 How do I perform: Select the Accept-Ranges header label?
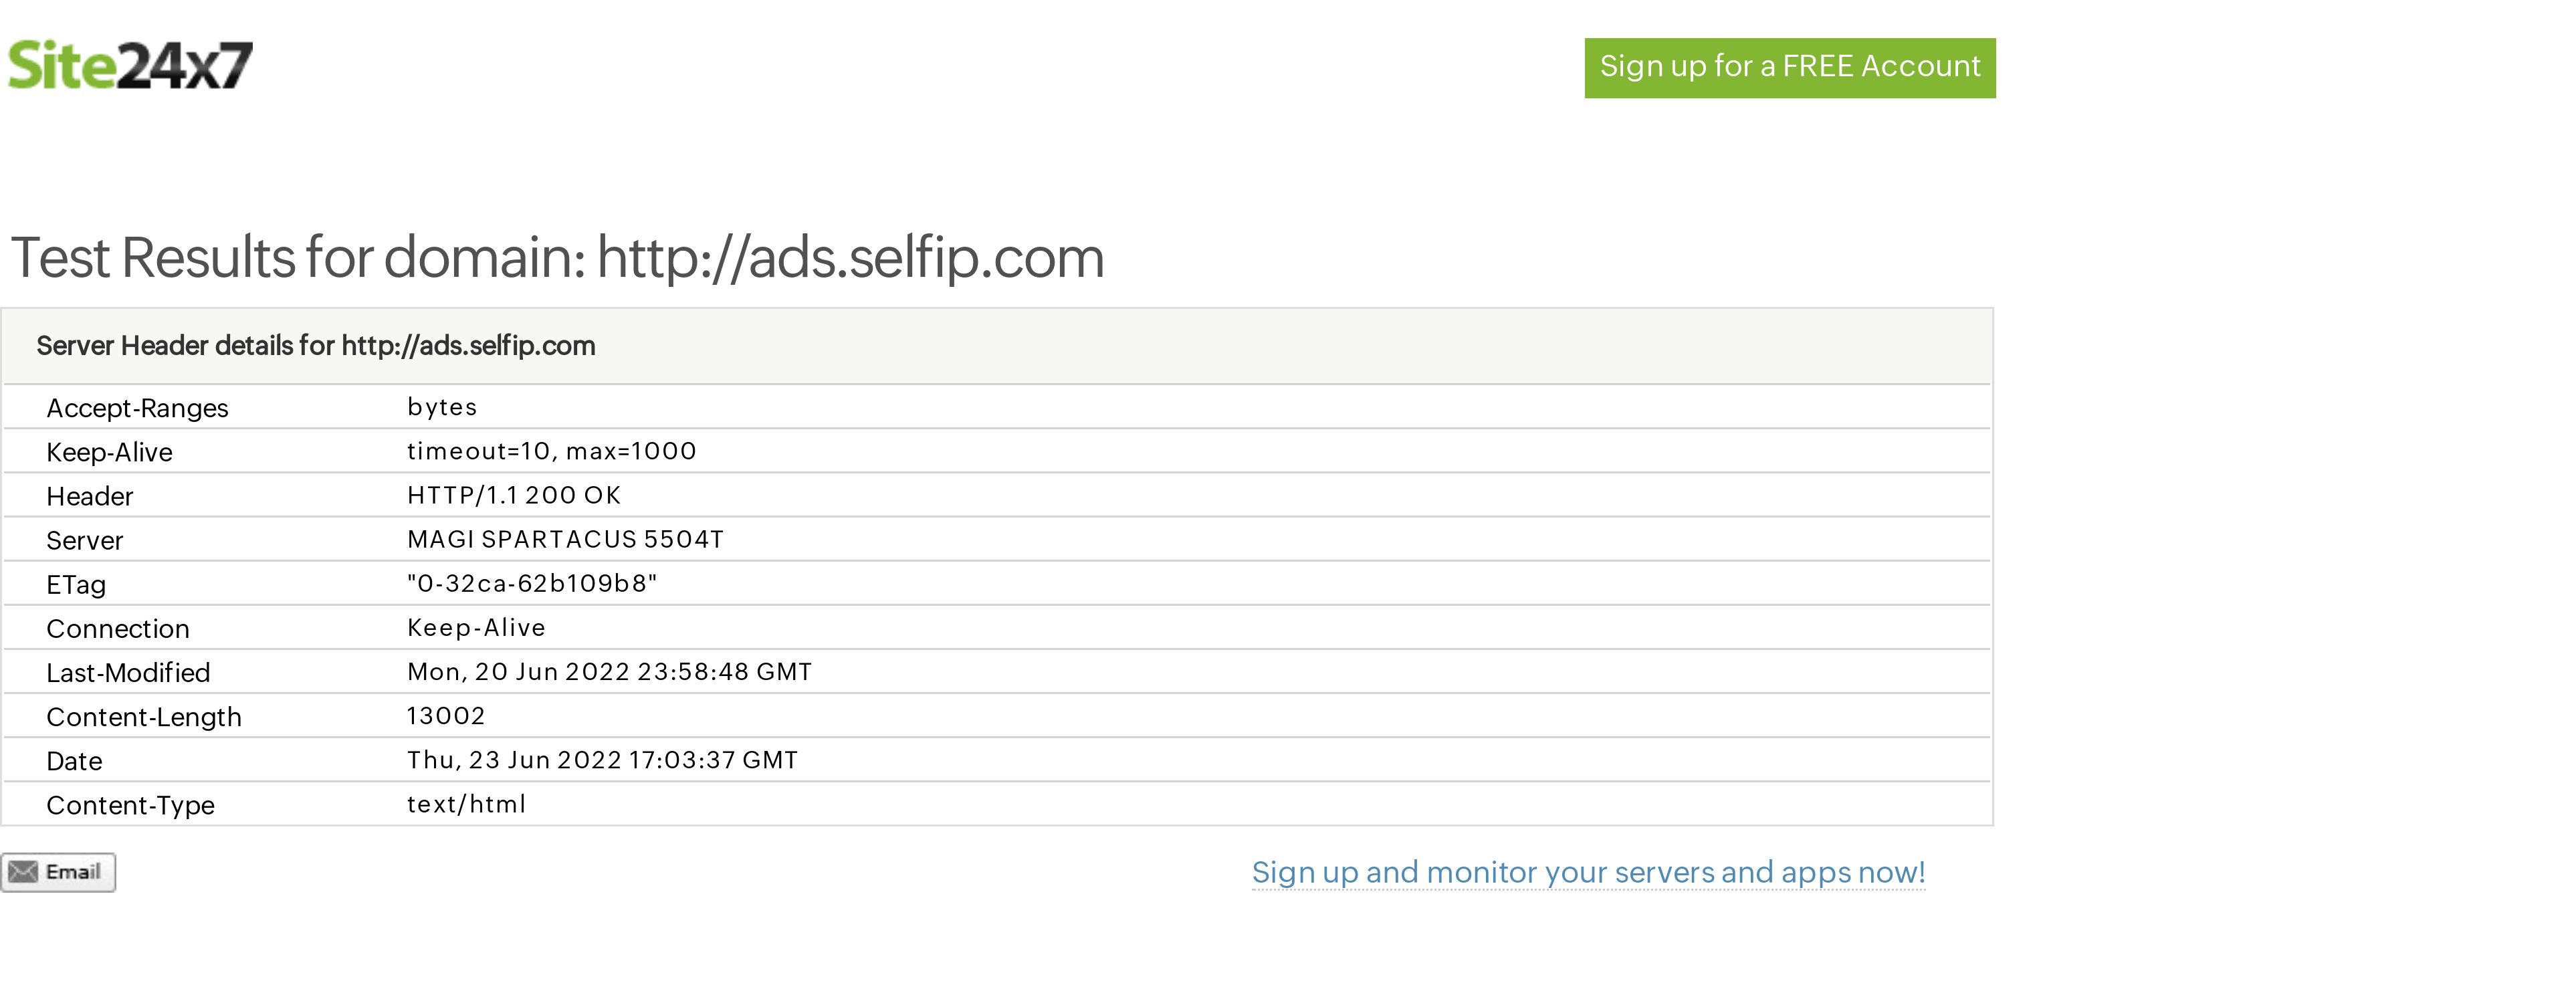click(137, 408)
